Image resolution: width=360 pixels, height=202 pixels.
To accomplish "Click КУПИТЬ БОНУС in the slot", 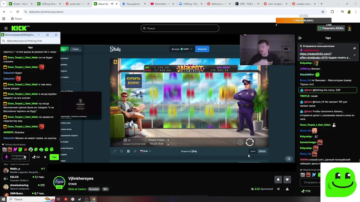I will click(133, 81).
